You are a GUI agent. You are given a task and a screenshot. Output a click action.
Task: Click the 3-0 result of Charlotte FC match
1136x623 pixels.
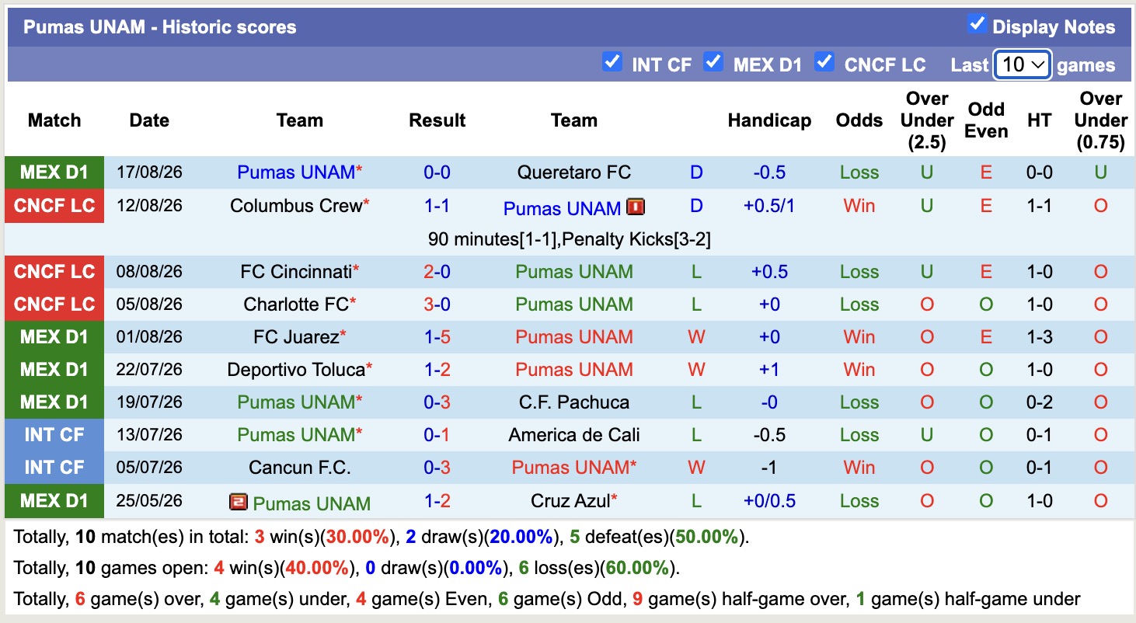[x=437, y=305]
